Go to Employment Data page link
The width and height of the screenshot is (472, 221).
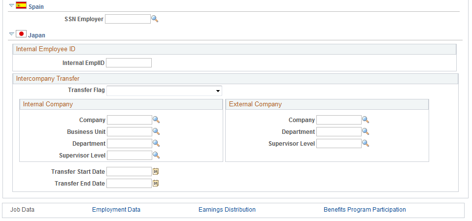[116, 210]
